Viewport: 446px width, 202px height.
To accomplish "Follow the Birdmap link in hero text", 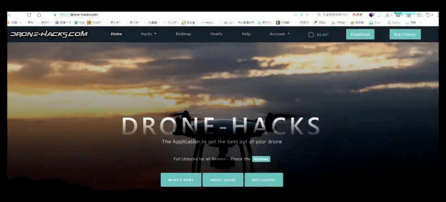I will point(261,159).
